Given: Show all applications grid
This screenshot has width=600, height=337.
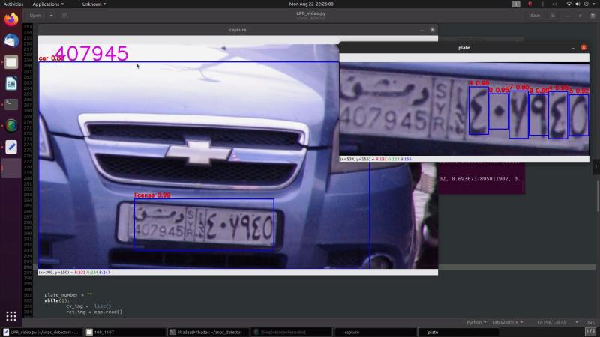Looking at the screenshot, I should [11, 316].
